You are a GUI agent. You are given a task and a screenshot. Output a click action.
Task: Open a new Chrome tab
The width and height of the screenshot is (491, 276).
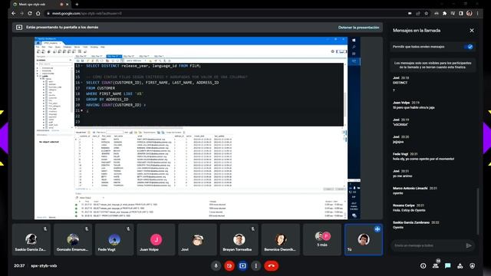[x=77, y=5]
